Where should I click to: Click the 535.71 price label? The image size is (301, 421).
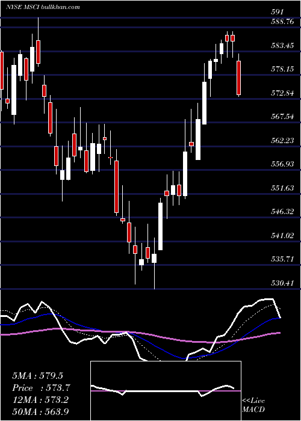(282, 259)
